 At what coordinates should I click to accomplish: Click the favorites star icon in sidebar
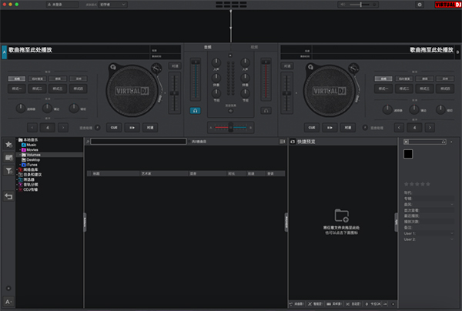pos(8,144)
